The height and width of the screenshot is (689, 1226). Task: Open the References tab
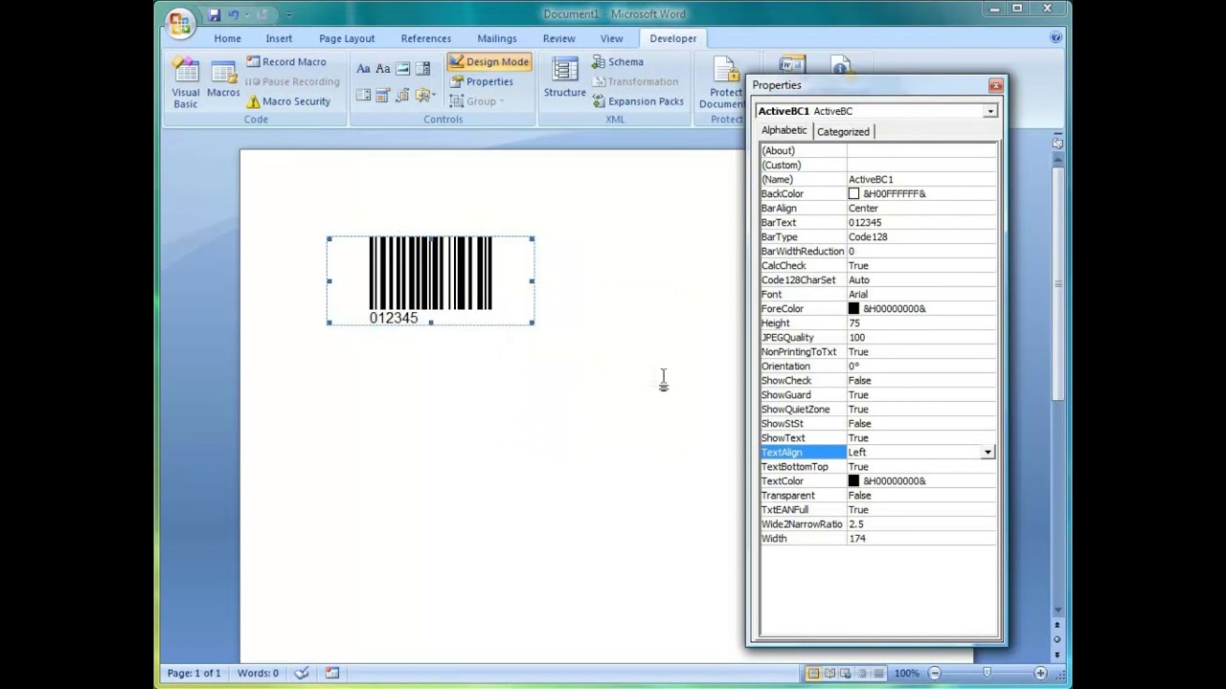(x=426, y=38)
